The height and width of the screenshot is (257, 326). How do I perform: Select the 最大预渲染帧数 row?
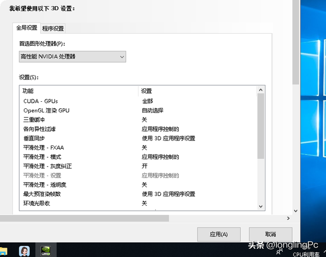139,194
